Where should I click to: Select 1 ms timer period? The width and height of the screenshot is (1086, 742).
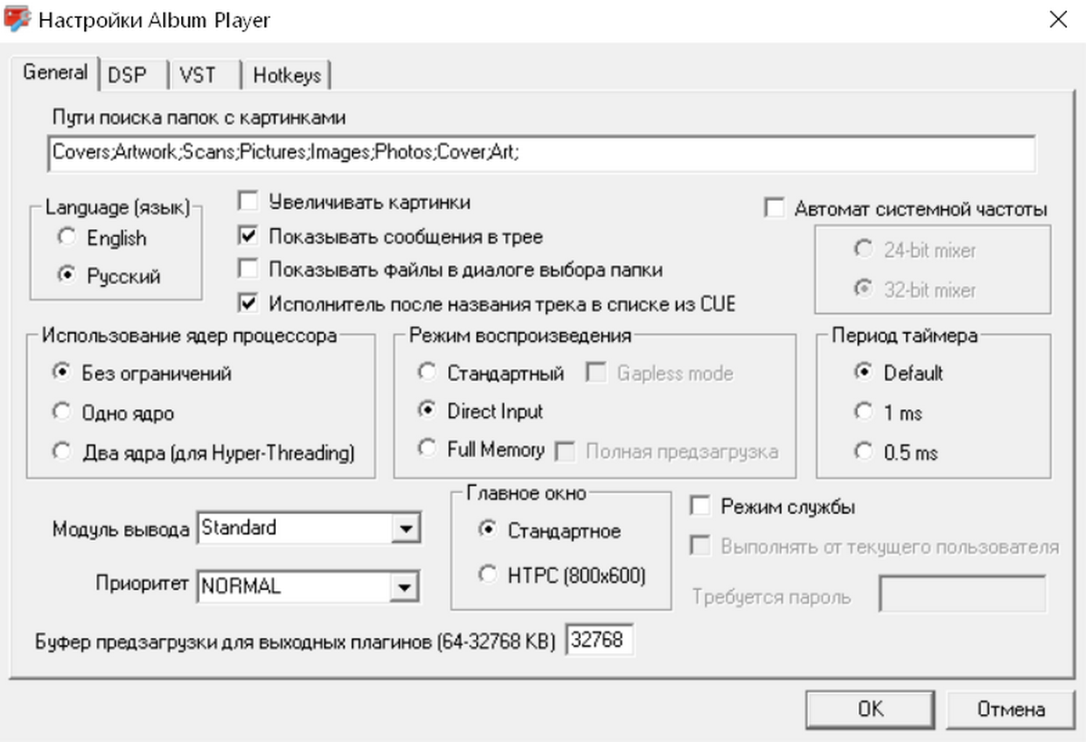[x=889, y=413]
